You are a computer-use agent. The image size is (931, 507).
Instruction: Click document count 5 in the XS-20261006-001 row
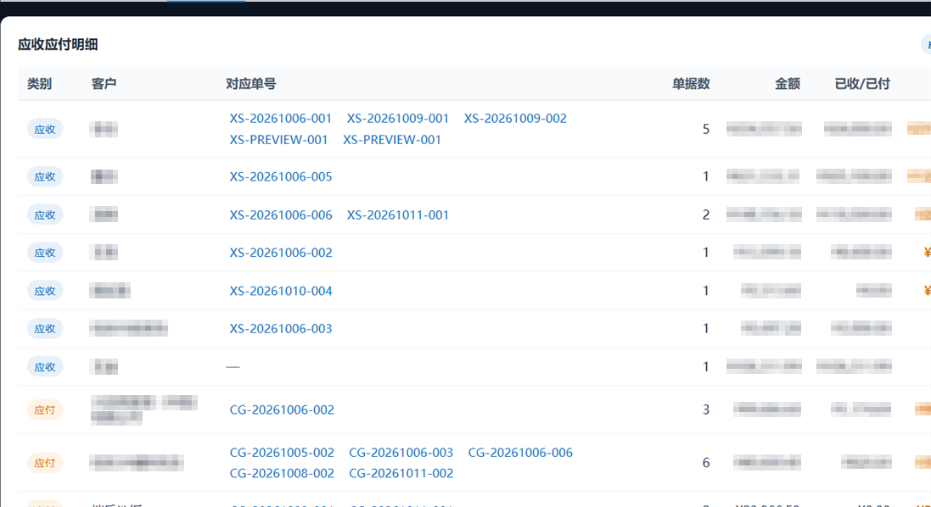pos(706,129)
